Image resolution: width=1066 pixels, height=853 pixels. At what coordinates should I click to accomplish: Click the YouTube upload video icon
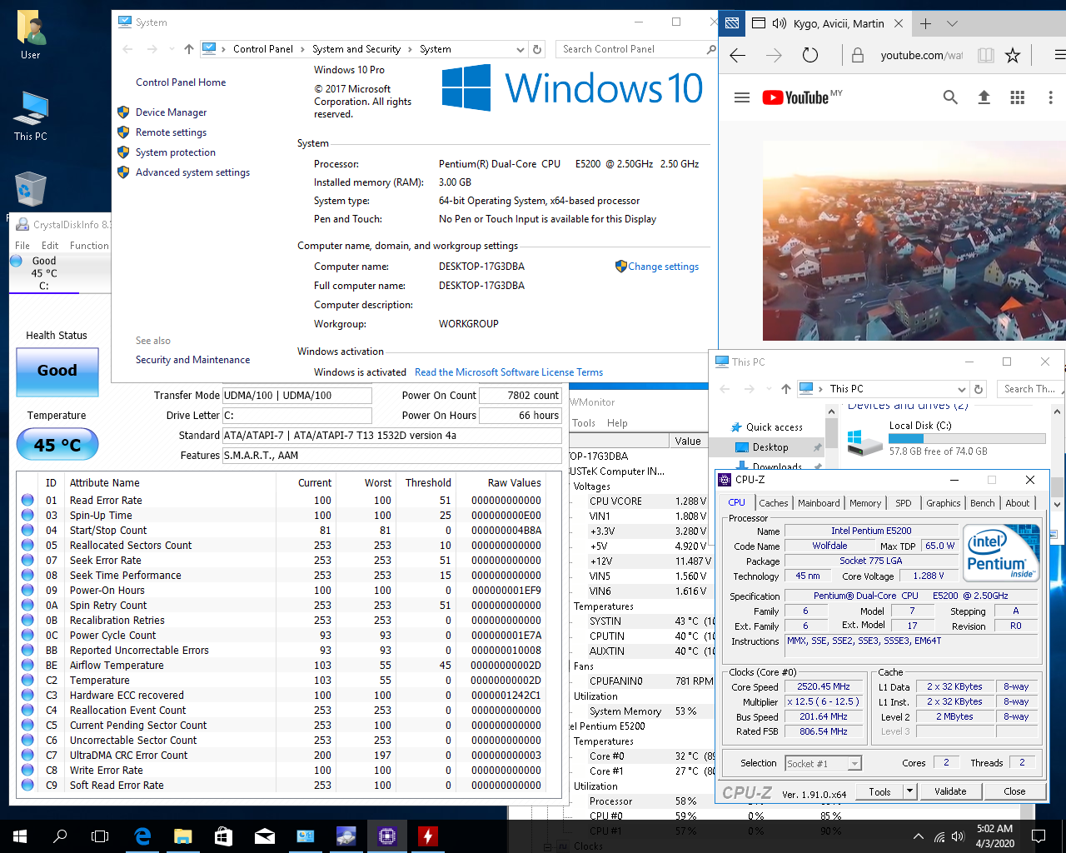tap(984, 97)
